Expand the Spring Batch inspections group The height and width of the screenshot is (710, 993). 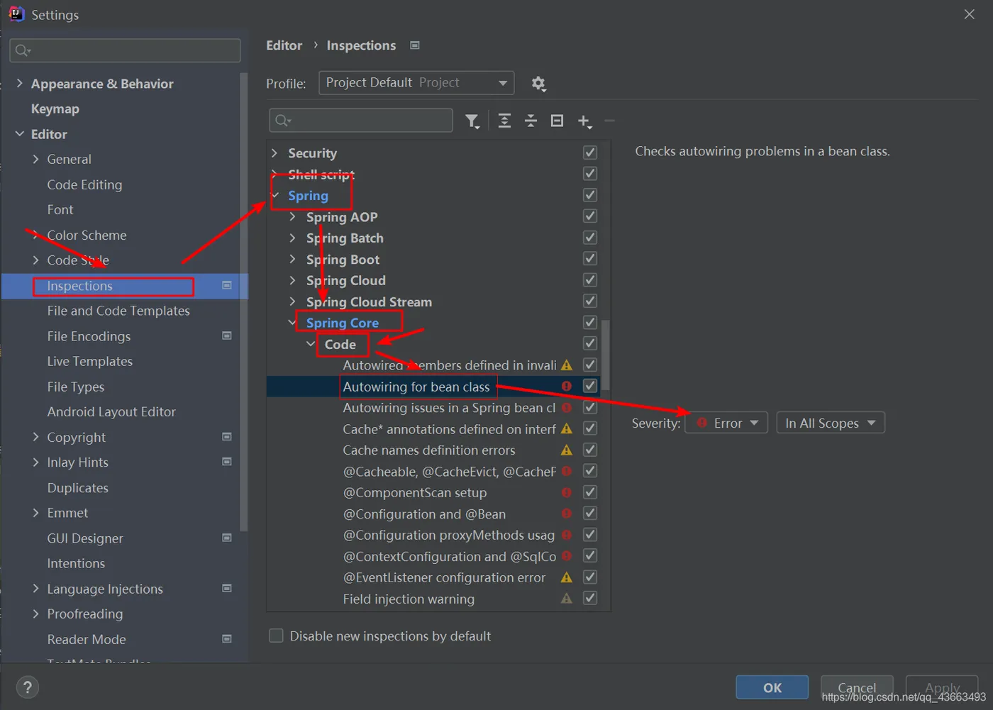292,238
